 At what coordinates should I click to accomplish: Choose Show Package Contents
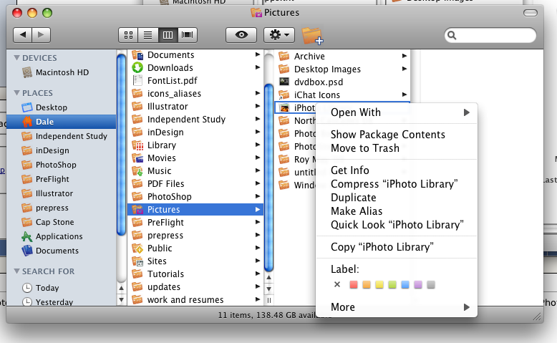(397, 135)
